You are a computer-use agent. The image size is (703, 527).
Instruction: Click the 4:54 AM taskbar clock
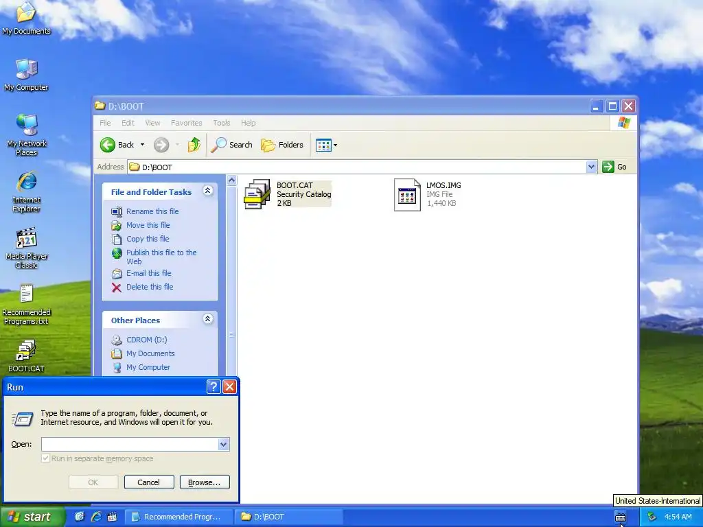pyautogui.click(x=678, y=517)
